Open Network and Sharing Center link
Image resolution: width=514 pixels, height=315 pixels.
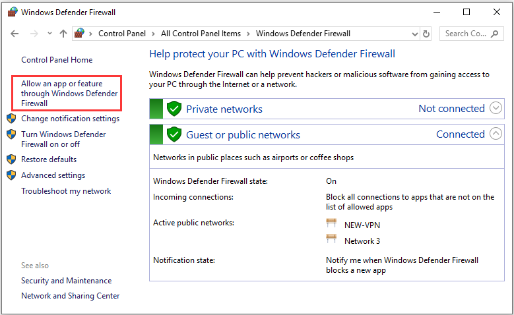(x=70, y=296)
